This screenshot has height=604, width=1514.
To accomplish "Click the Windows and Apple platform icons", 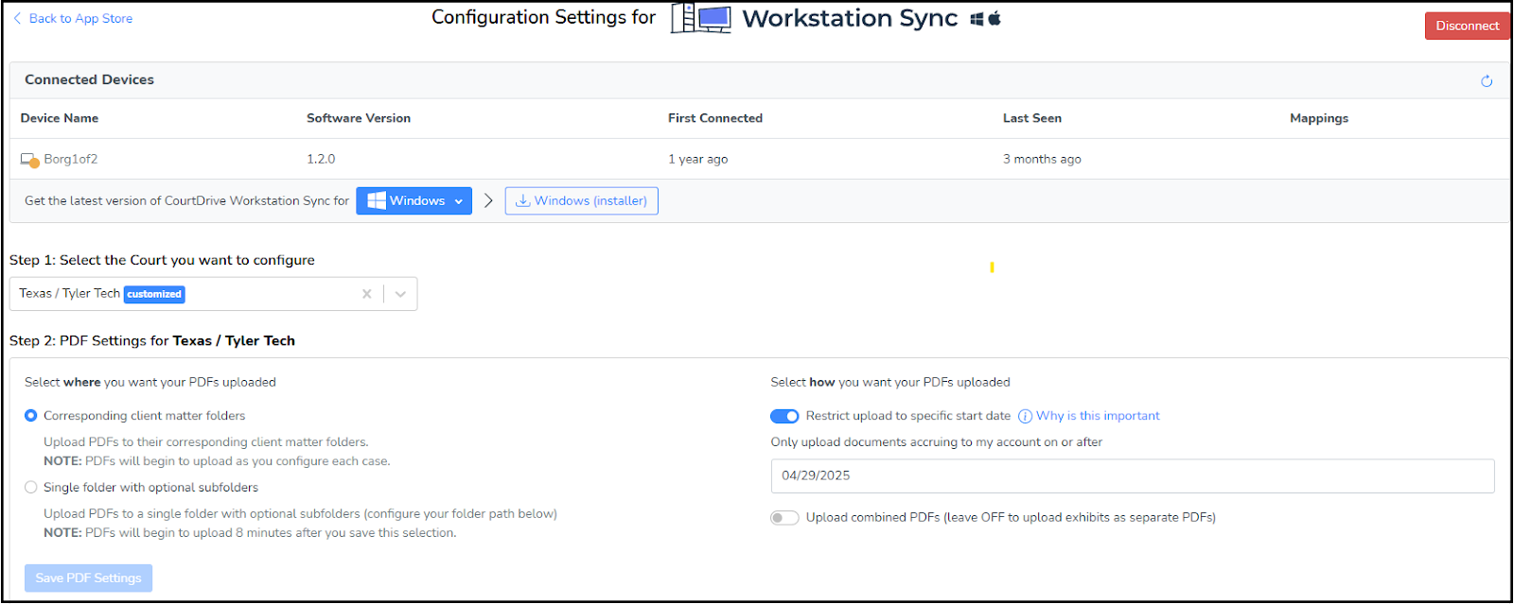I will tap(986, 19).
